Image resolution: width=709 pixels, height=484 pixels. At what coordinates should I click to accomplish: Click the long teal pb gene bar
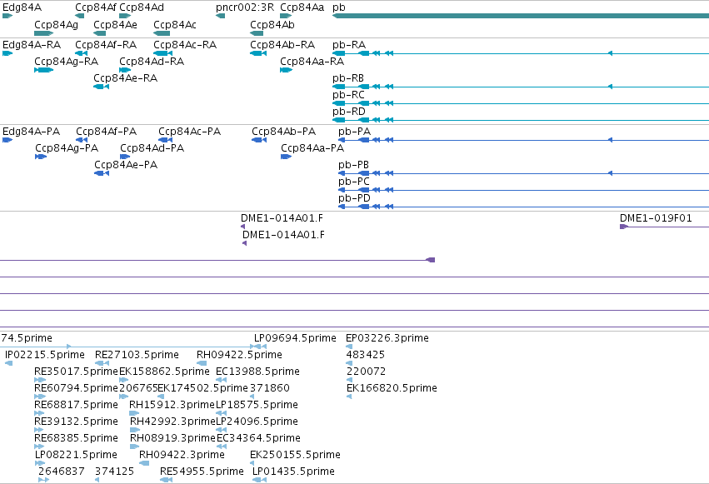(521, 17)
